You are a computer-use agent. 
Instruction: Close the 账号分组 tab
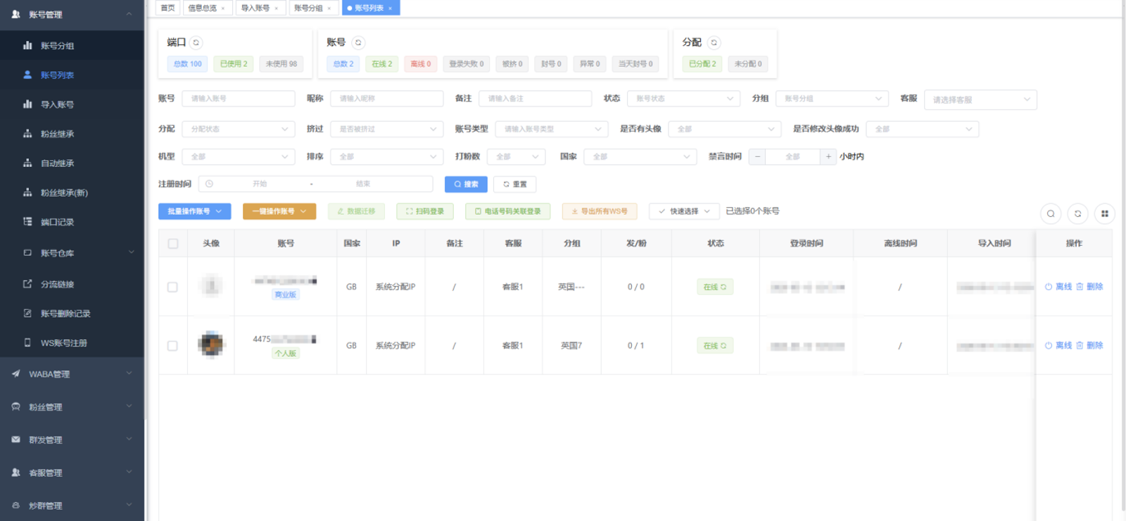(x=329, y=8)
